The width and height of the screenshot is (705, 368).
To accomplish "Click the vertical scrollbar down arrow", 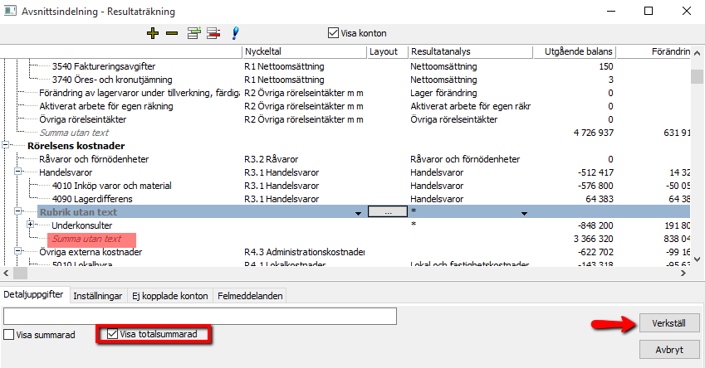I will click(697, 259).
